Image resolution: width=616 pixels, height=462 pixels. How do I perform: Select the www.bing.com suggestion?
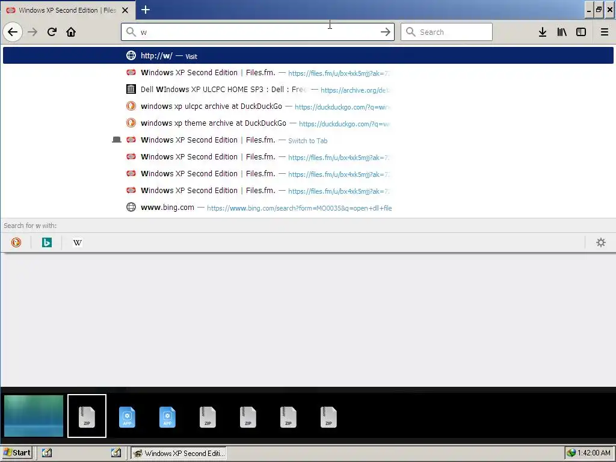point(308,208)
